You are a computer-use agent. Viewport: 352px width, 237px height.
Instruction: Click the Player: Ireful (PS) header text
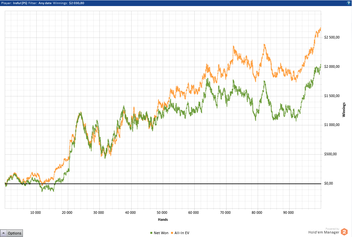[x=14, y=3]
